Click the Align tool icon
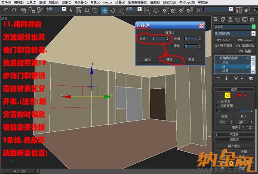 (x=247, y=10)
